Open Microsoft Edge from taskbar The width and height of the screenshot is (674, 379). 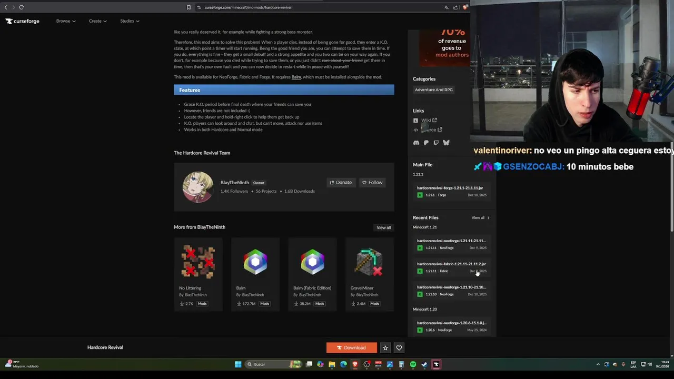(343, 364)
